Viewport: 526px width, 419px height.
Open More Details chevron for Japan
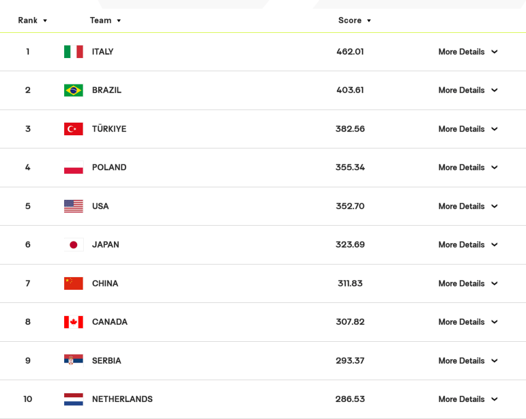(x=494, y=245)
